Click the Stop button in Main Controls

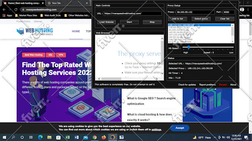tap(152, 22)
